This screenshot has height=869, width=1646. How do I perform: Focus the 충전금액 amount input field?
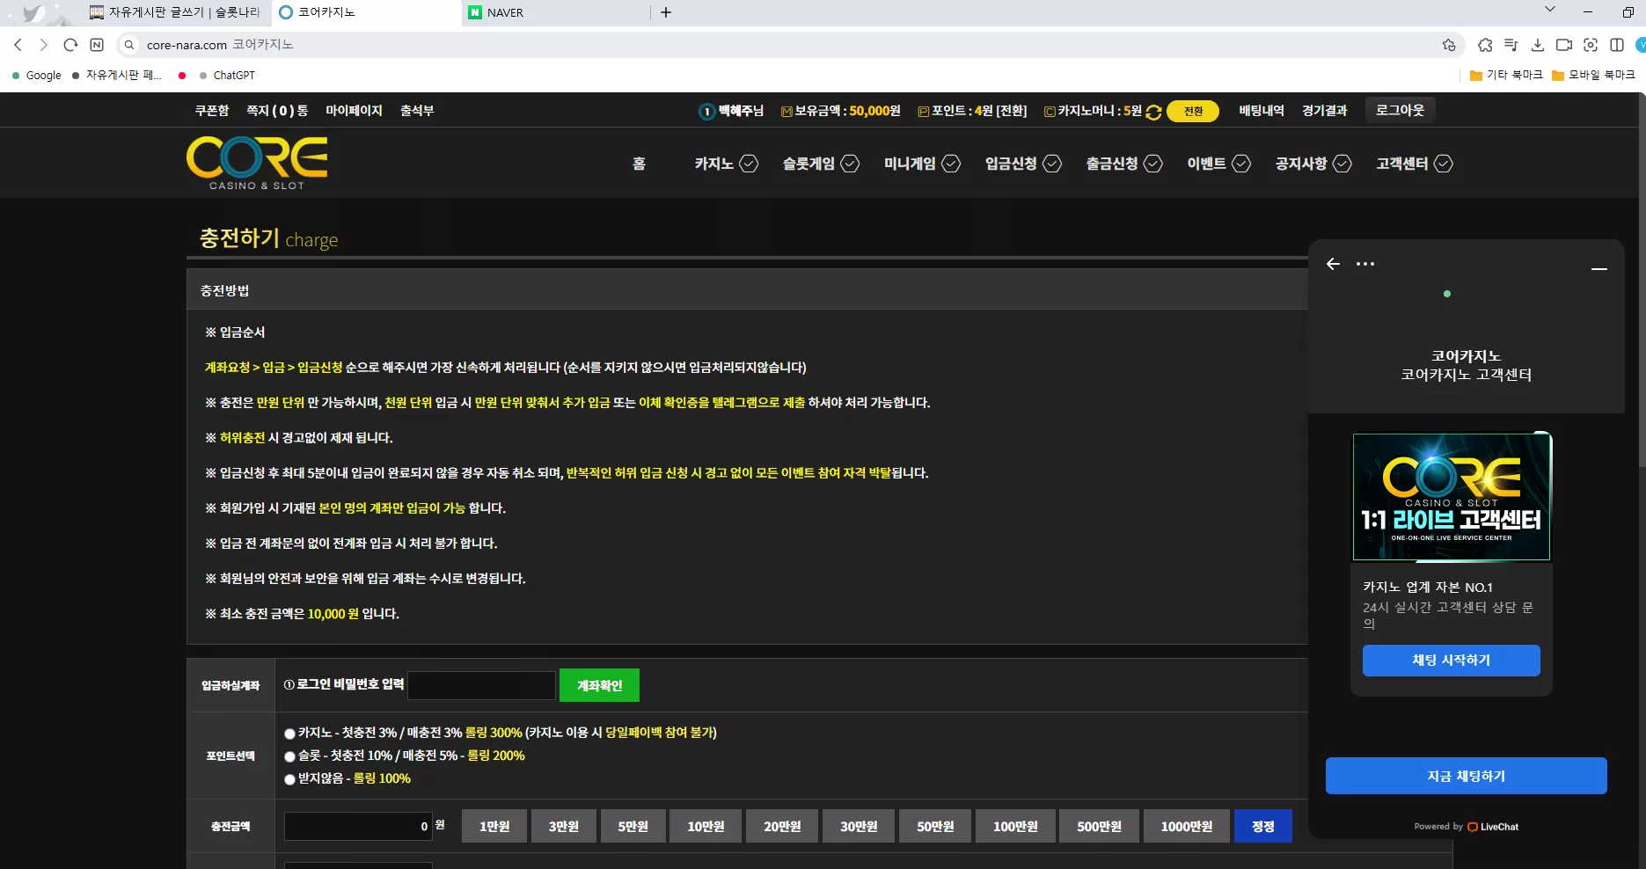click(358, 826)
